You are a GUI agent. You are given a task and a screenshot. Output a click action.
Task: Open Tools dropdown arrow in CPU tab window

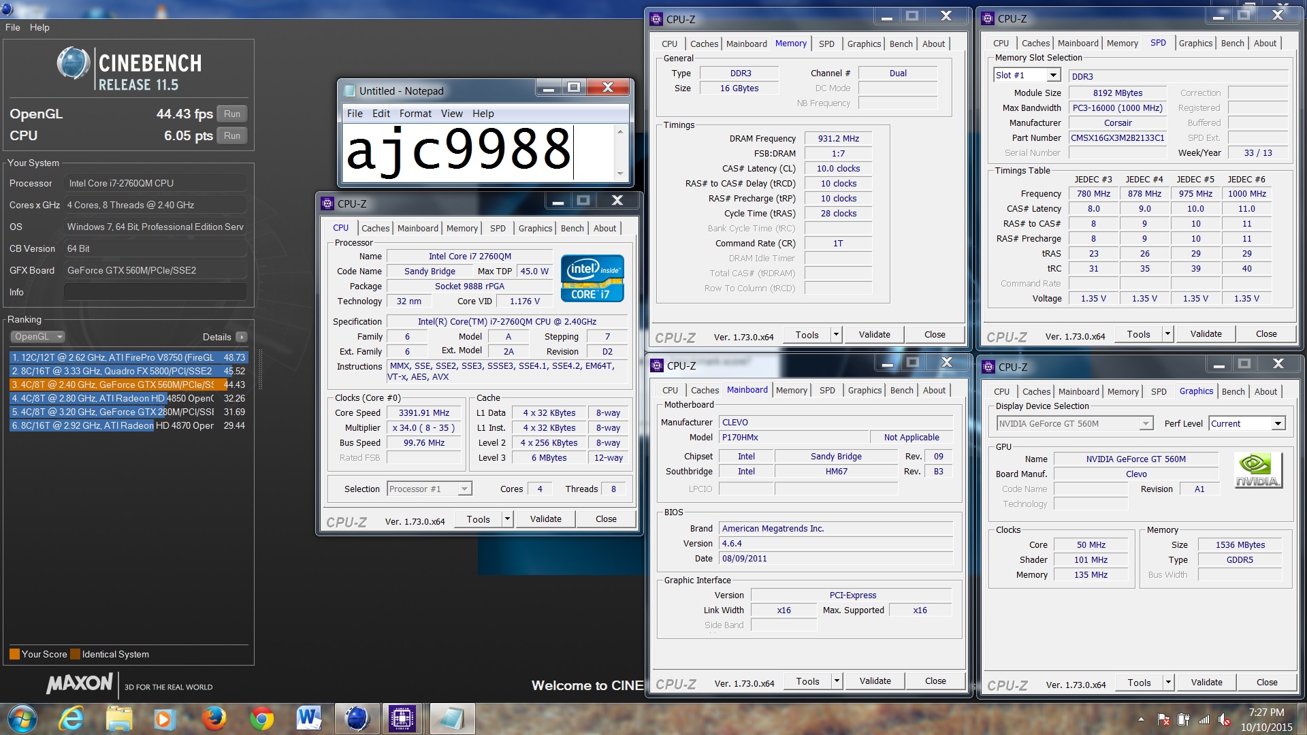pyautogui.click(x=507, y=519)
